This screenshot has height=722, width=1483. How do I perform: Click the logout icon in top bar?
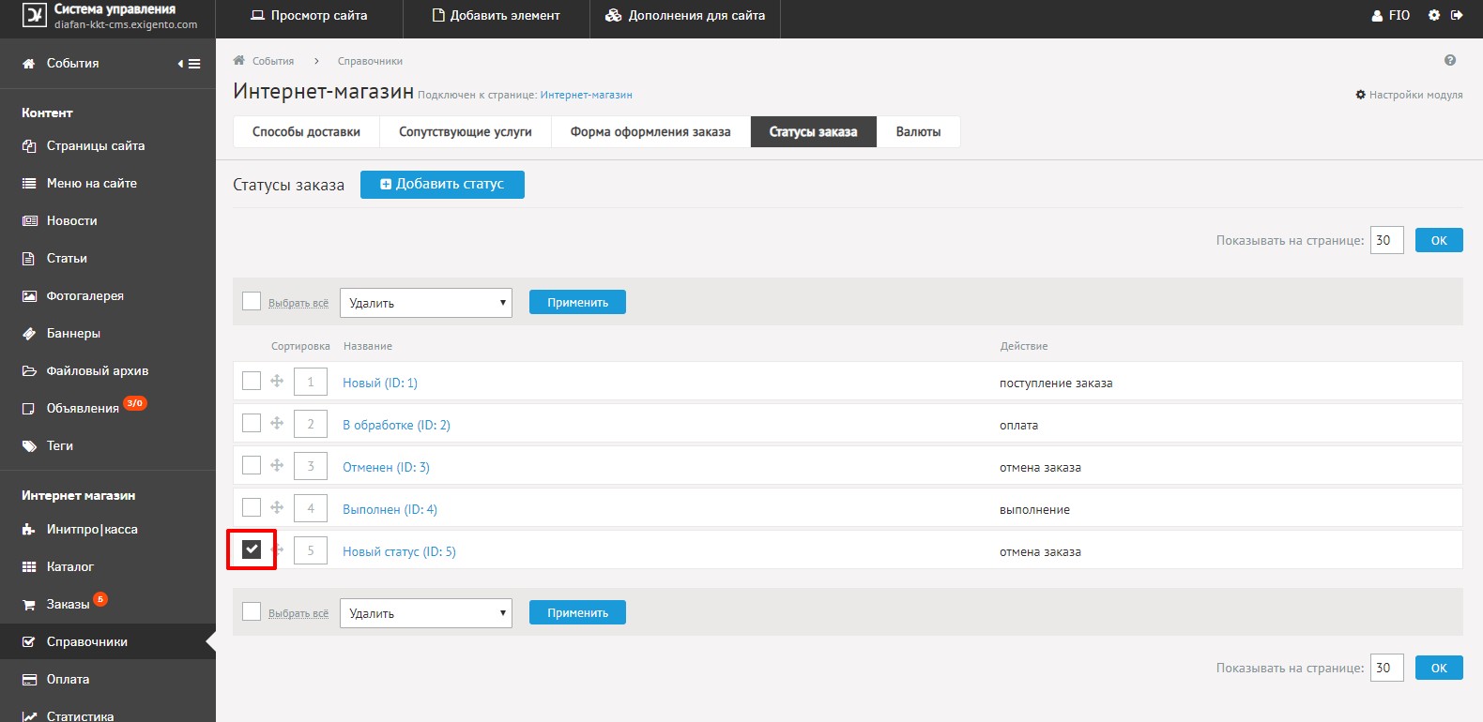[x=1457, y=15]
